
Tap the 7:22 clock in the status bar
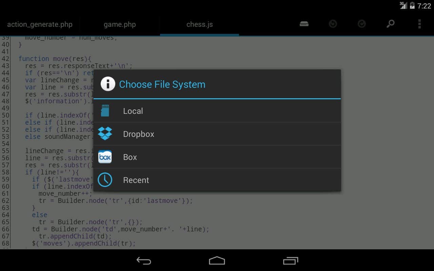[x=424, y=6]
